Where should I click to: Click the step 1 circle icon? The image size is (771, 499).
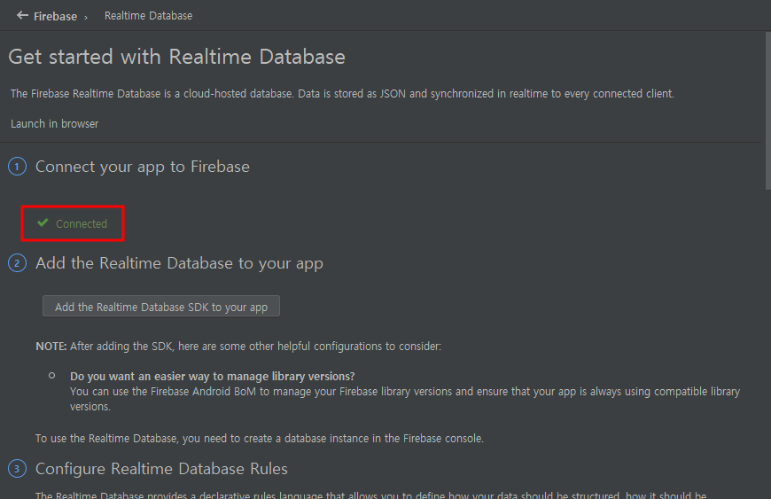tap(17, 167)
